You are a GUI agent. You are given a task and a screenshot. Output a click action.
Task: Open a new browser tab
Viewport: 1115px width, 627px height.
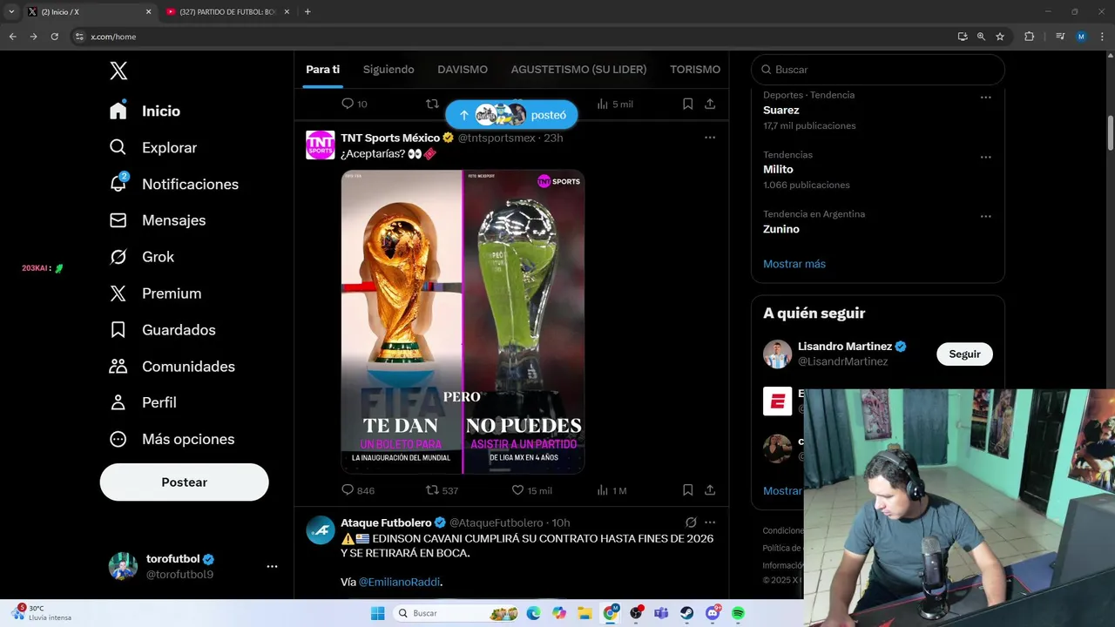[307, 12]
